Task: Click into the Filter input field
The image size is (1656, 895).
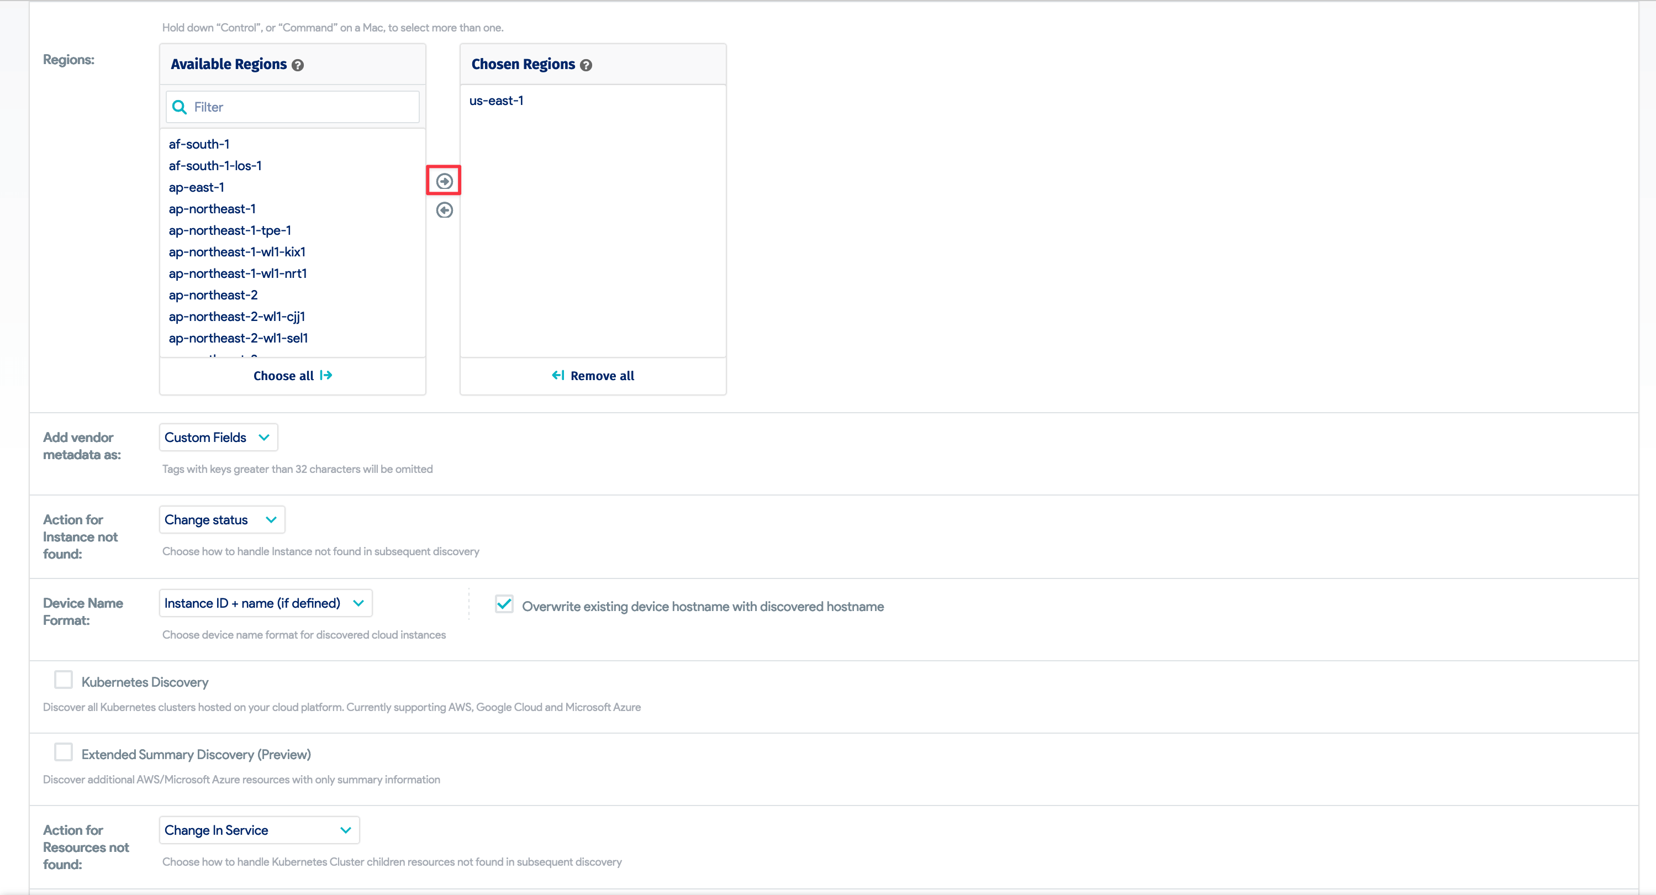Action: pyautogui.click(x=302, y=107)
